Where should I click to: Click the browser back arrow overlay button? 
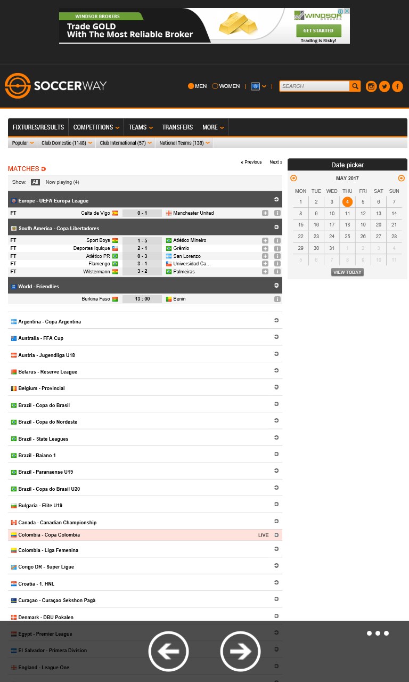click(168, 651)
